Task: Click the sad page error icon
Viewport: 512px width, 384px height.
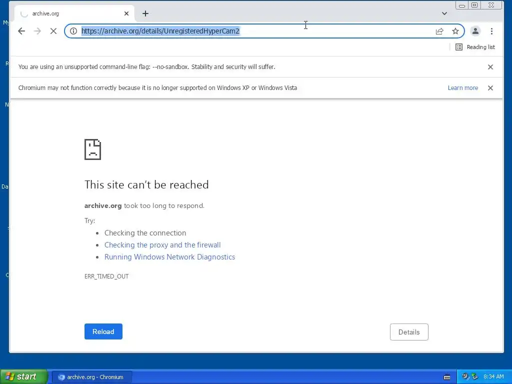Action: pos(92,149)
